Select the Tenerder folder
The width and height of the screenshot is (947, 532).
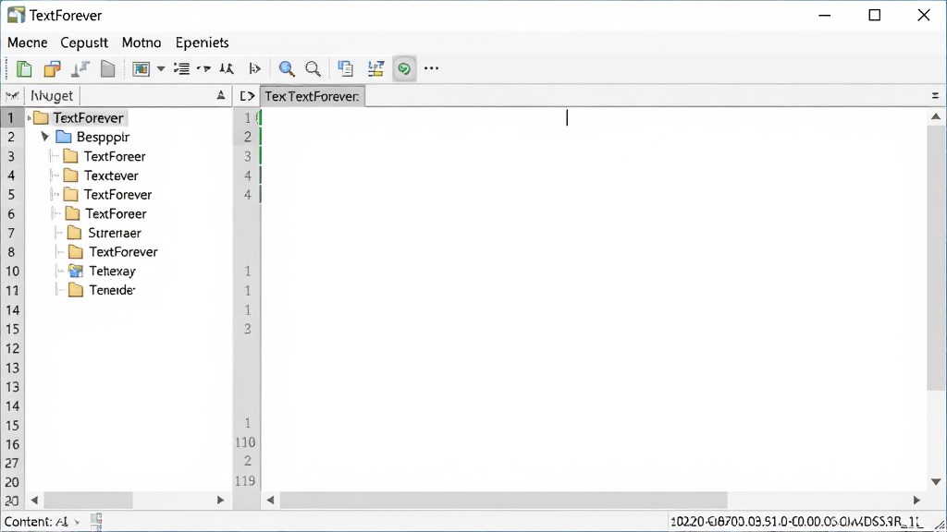click(x=102, y=290)
